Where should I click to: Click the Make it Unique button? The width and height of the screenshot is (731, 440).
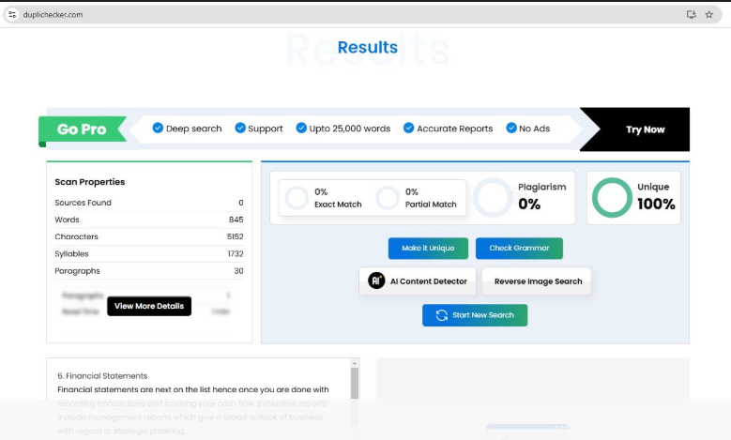click(428, 248)
